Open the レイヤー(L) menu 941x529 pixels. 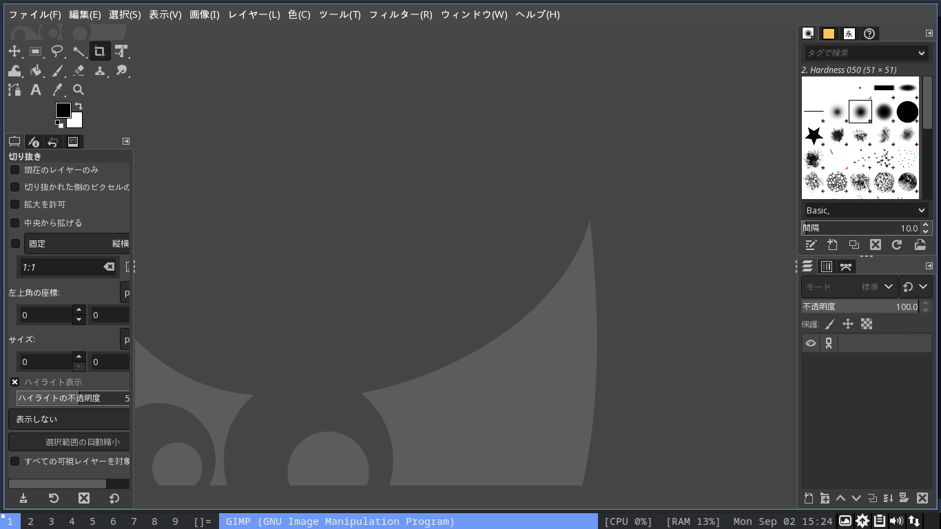[254, 14]
